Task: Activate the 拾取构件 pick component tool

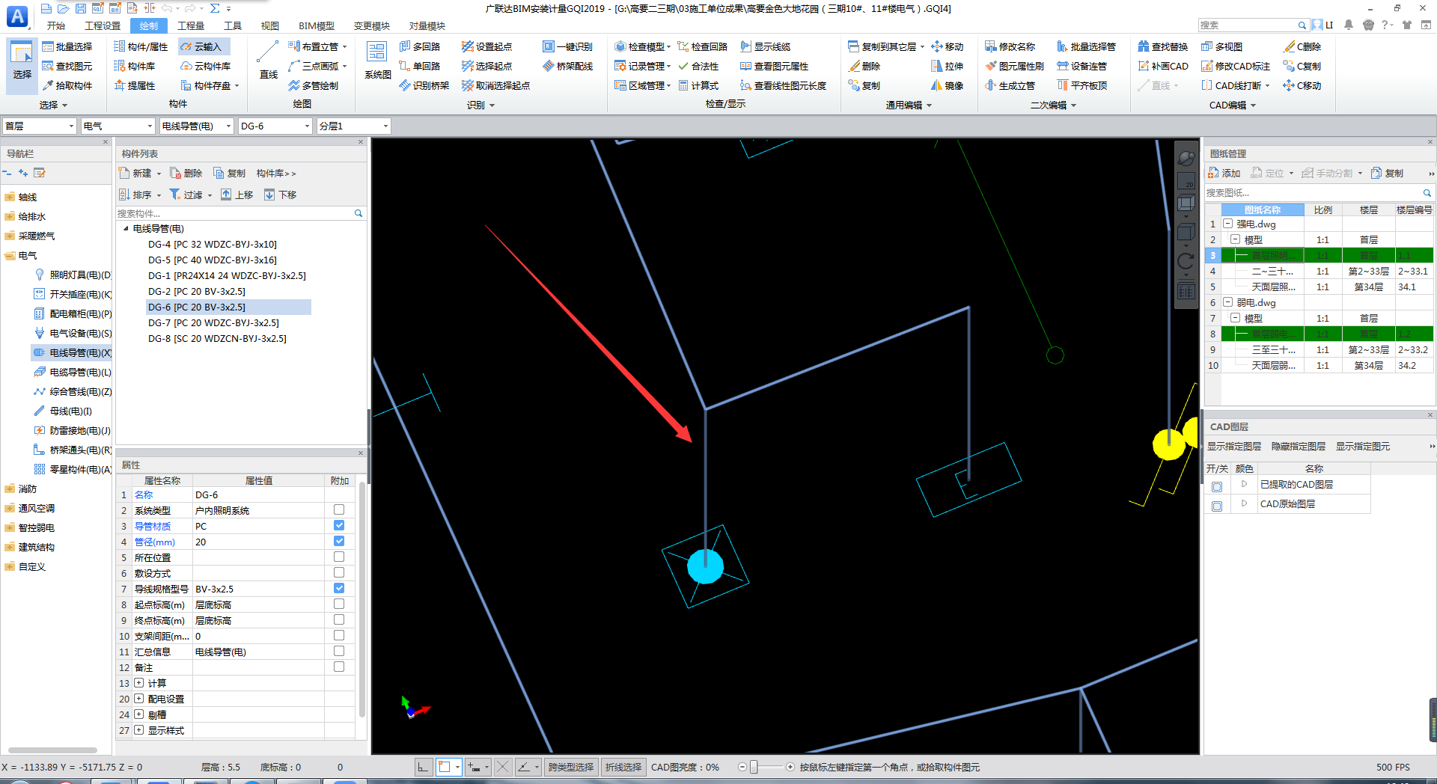Action: tap(67, 85)
